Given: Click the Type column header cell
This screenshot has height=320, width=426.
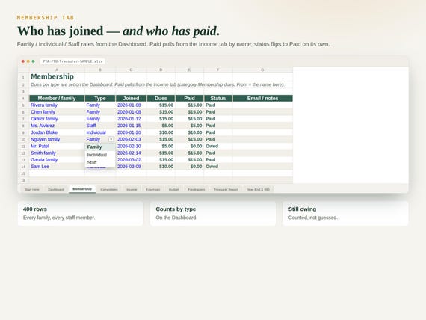Looking at the screenshot, I should pos(100,98).
